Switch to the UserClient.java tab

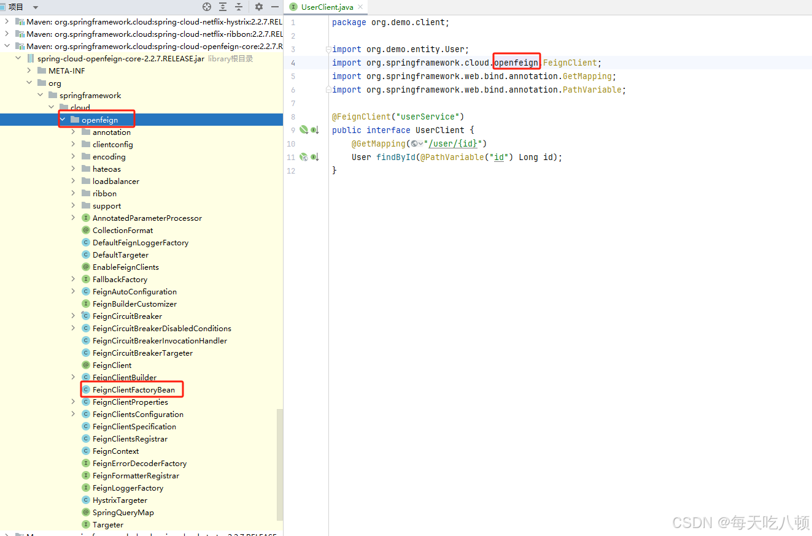pyautogui.click(x=327, y=7)
